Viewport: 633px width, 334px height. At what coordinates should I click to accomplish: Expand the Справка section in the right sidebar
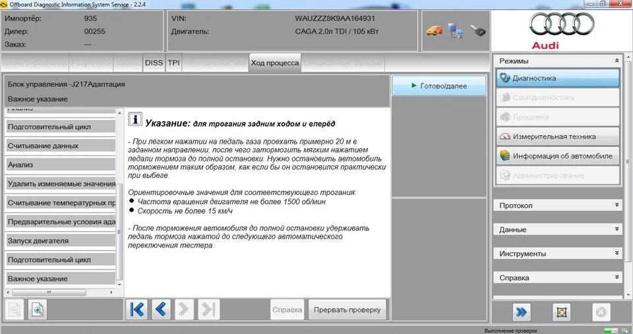pyautogui.click(x=617, y=277)
